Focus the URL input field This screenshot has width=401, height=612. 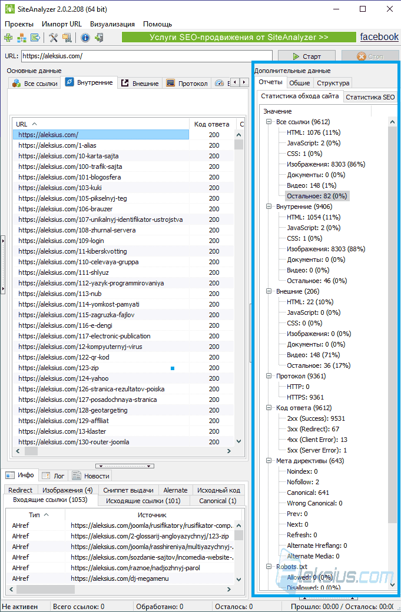point(147,56)
